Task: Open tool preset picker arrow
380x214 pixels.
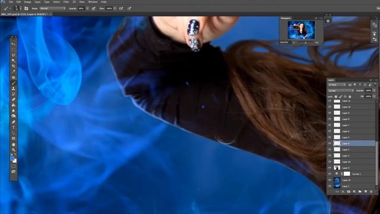Action: tap(10, 8)
